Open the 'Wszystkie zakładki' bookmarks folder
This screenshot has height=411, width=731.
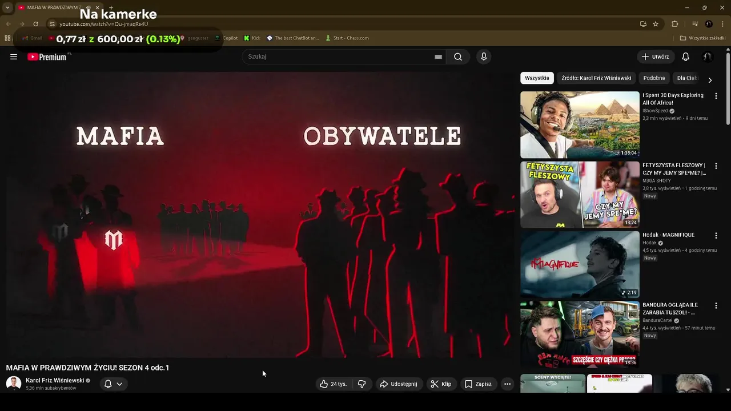pos(702,38)
